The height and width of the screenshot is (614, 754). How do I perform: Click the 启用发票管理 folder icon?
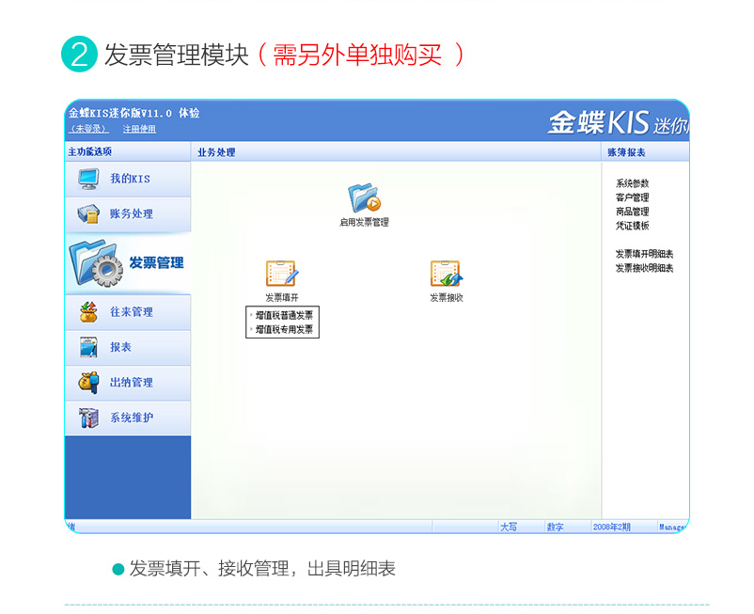pos(364,197)
